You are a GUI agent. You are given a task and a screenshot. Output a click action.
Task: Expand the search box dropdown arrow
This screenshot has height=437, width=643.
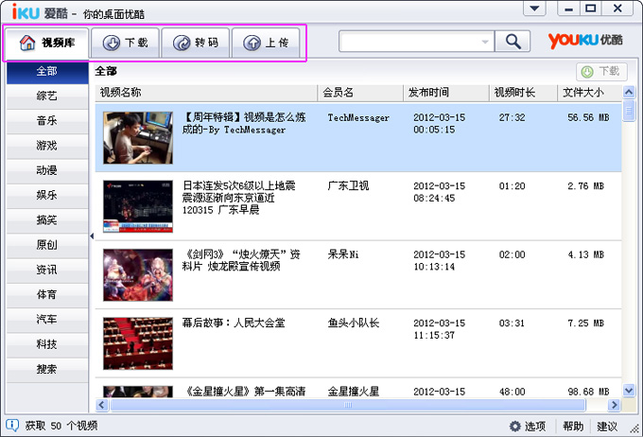[x=485, y=42]
